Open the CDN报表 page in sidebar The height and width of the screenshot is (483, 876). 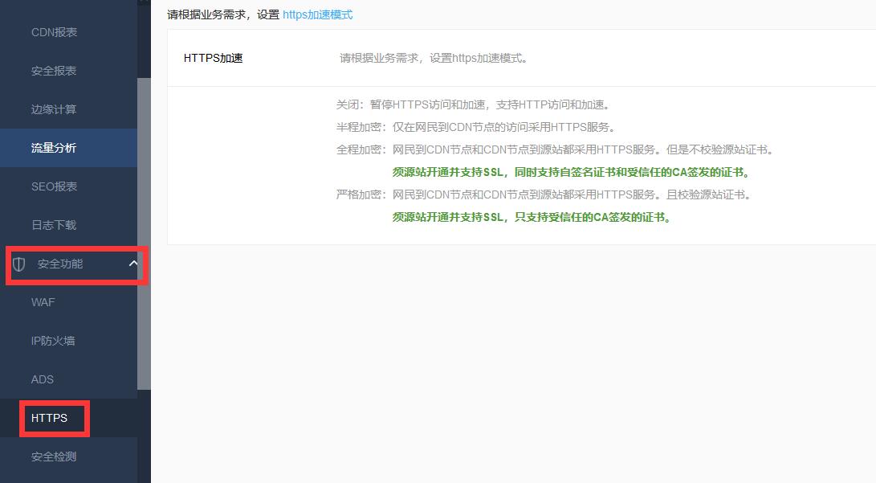click(x=54, y=33)
